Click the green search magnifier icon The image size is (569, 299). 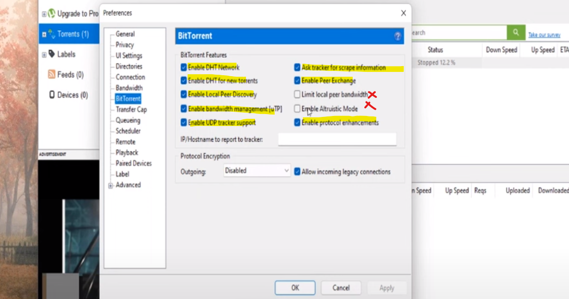[x=515, y=33]
